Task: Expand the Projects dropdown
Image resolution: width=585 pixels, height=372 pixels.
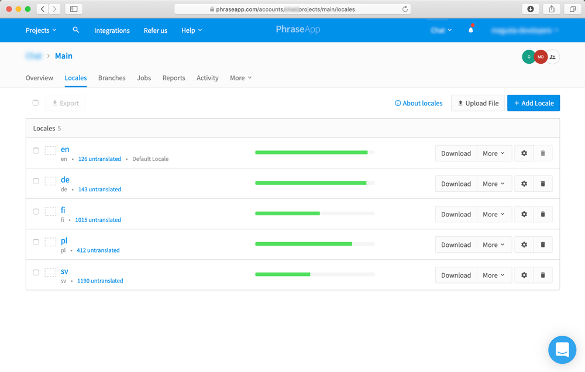Action: (x=41, y=30)
